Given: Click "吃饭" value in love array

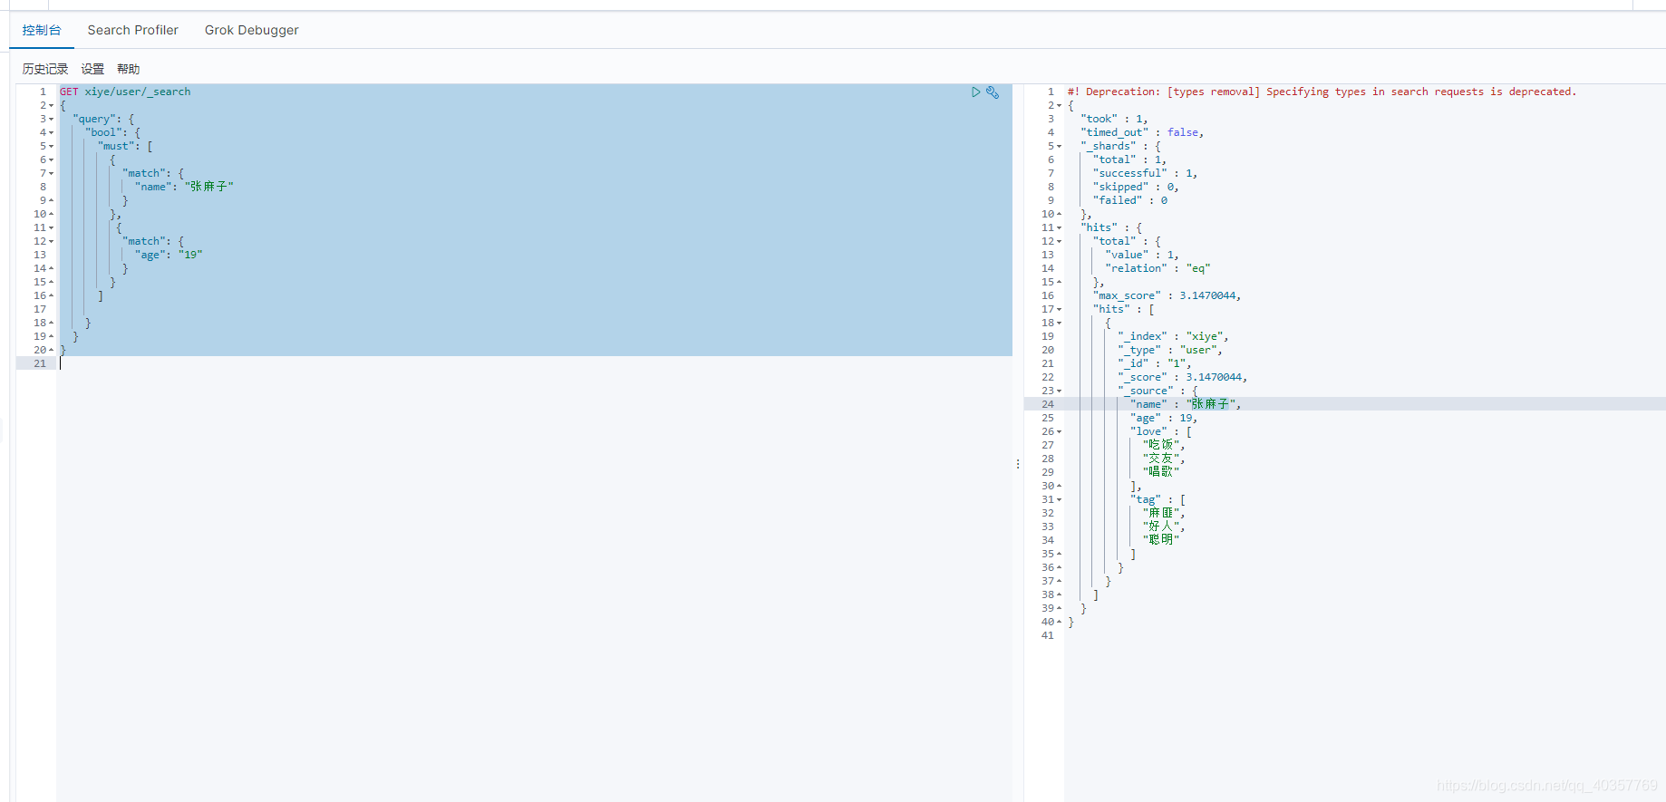Looking at the screenshot, I should click(1163, 445).
